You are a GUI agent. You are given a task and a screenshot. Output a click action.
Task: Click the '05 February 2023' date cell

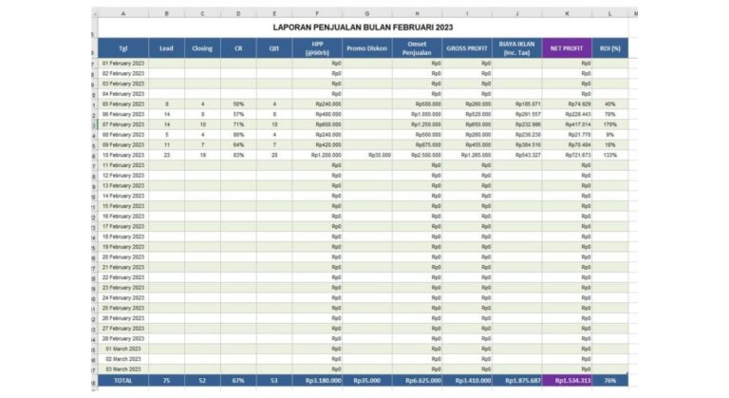coord(122,104)
